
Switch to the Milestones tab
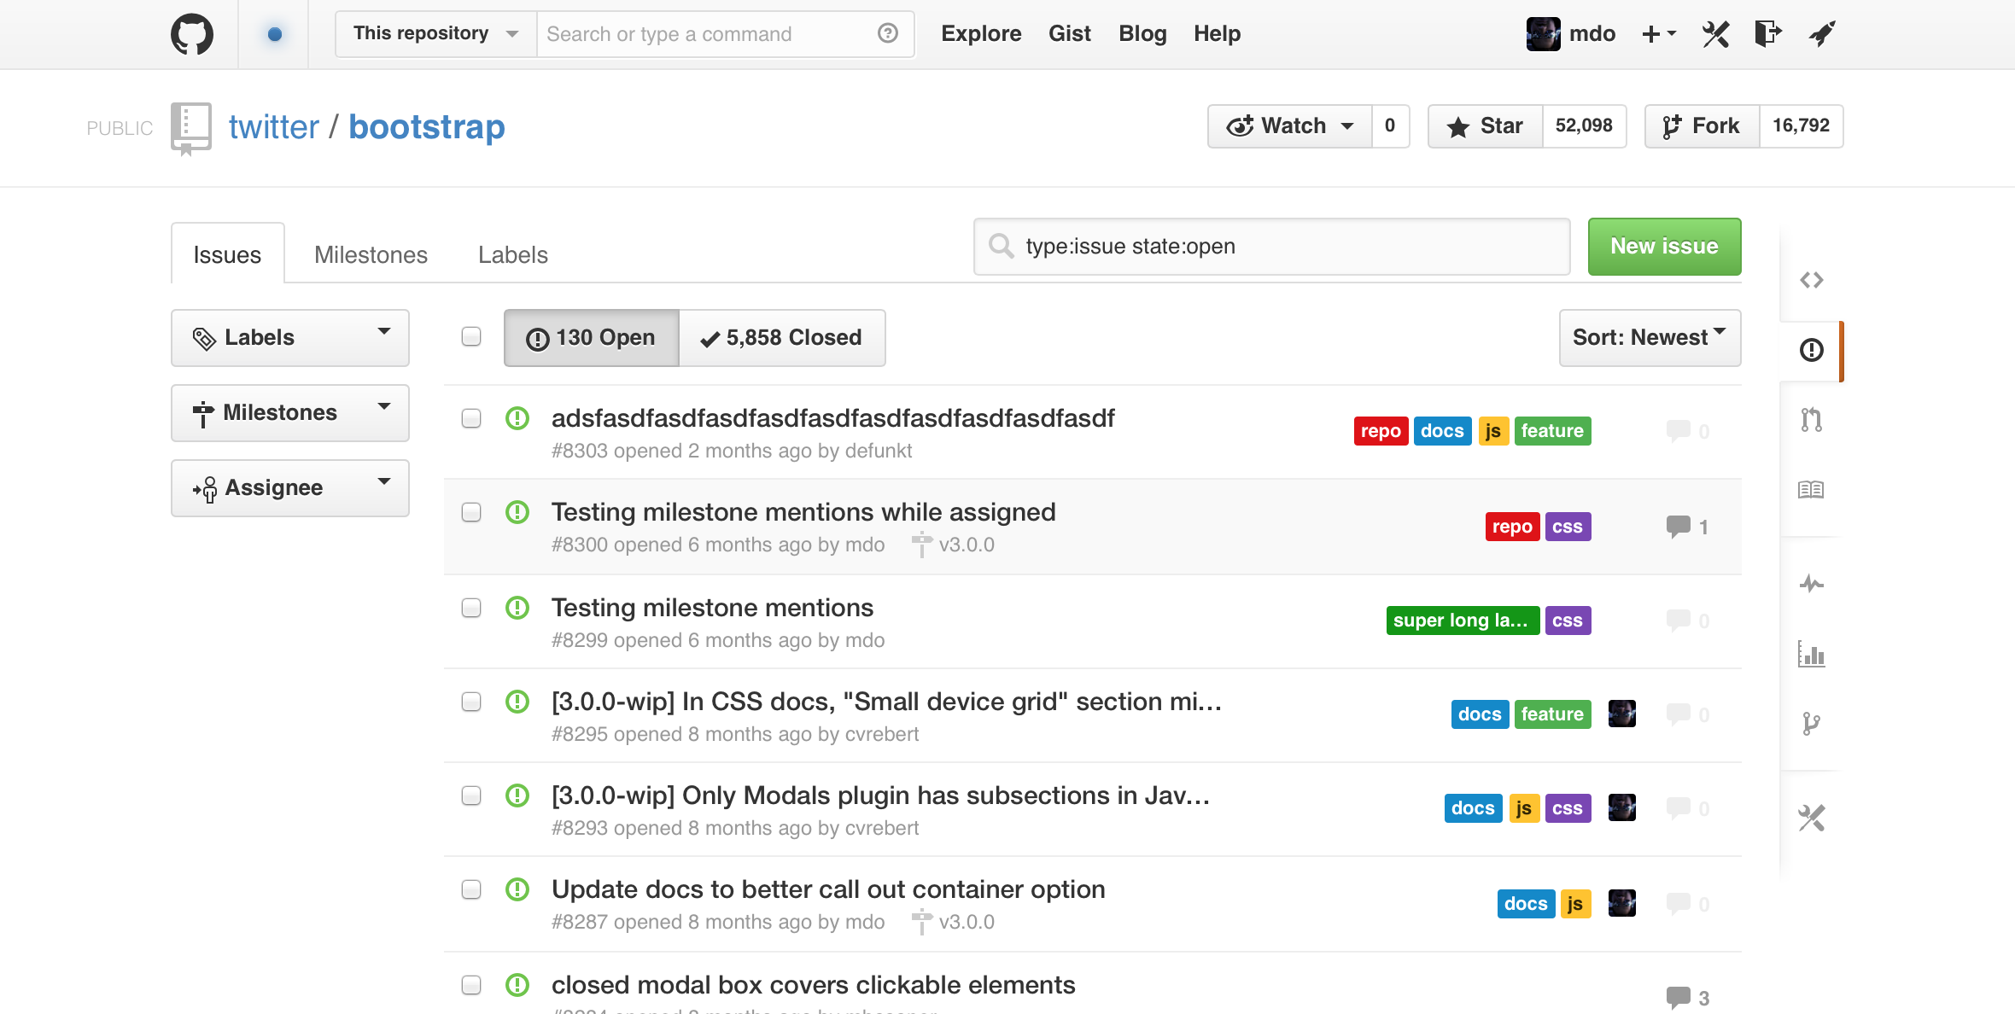(371, 254)
